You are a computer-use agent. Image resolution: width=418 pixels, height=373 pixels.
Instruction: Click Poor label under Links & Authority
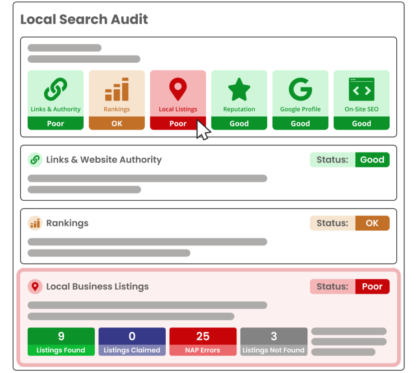click(x=56, y=124)
